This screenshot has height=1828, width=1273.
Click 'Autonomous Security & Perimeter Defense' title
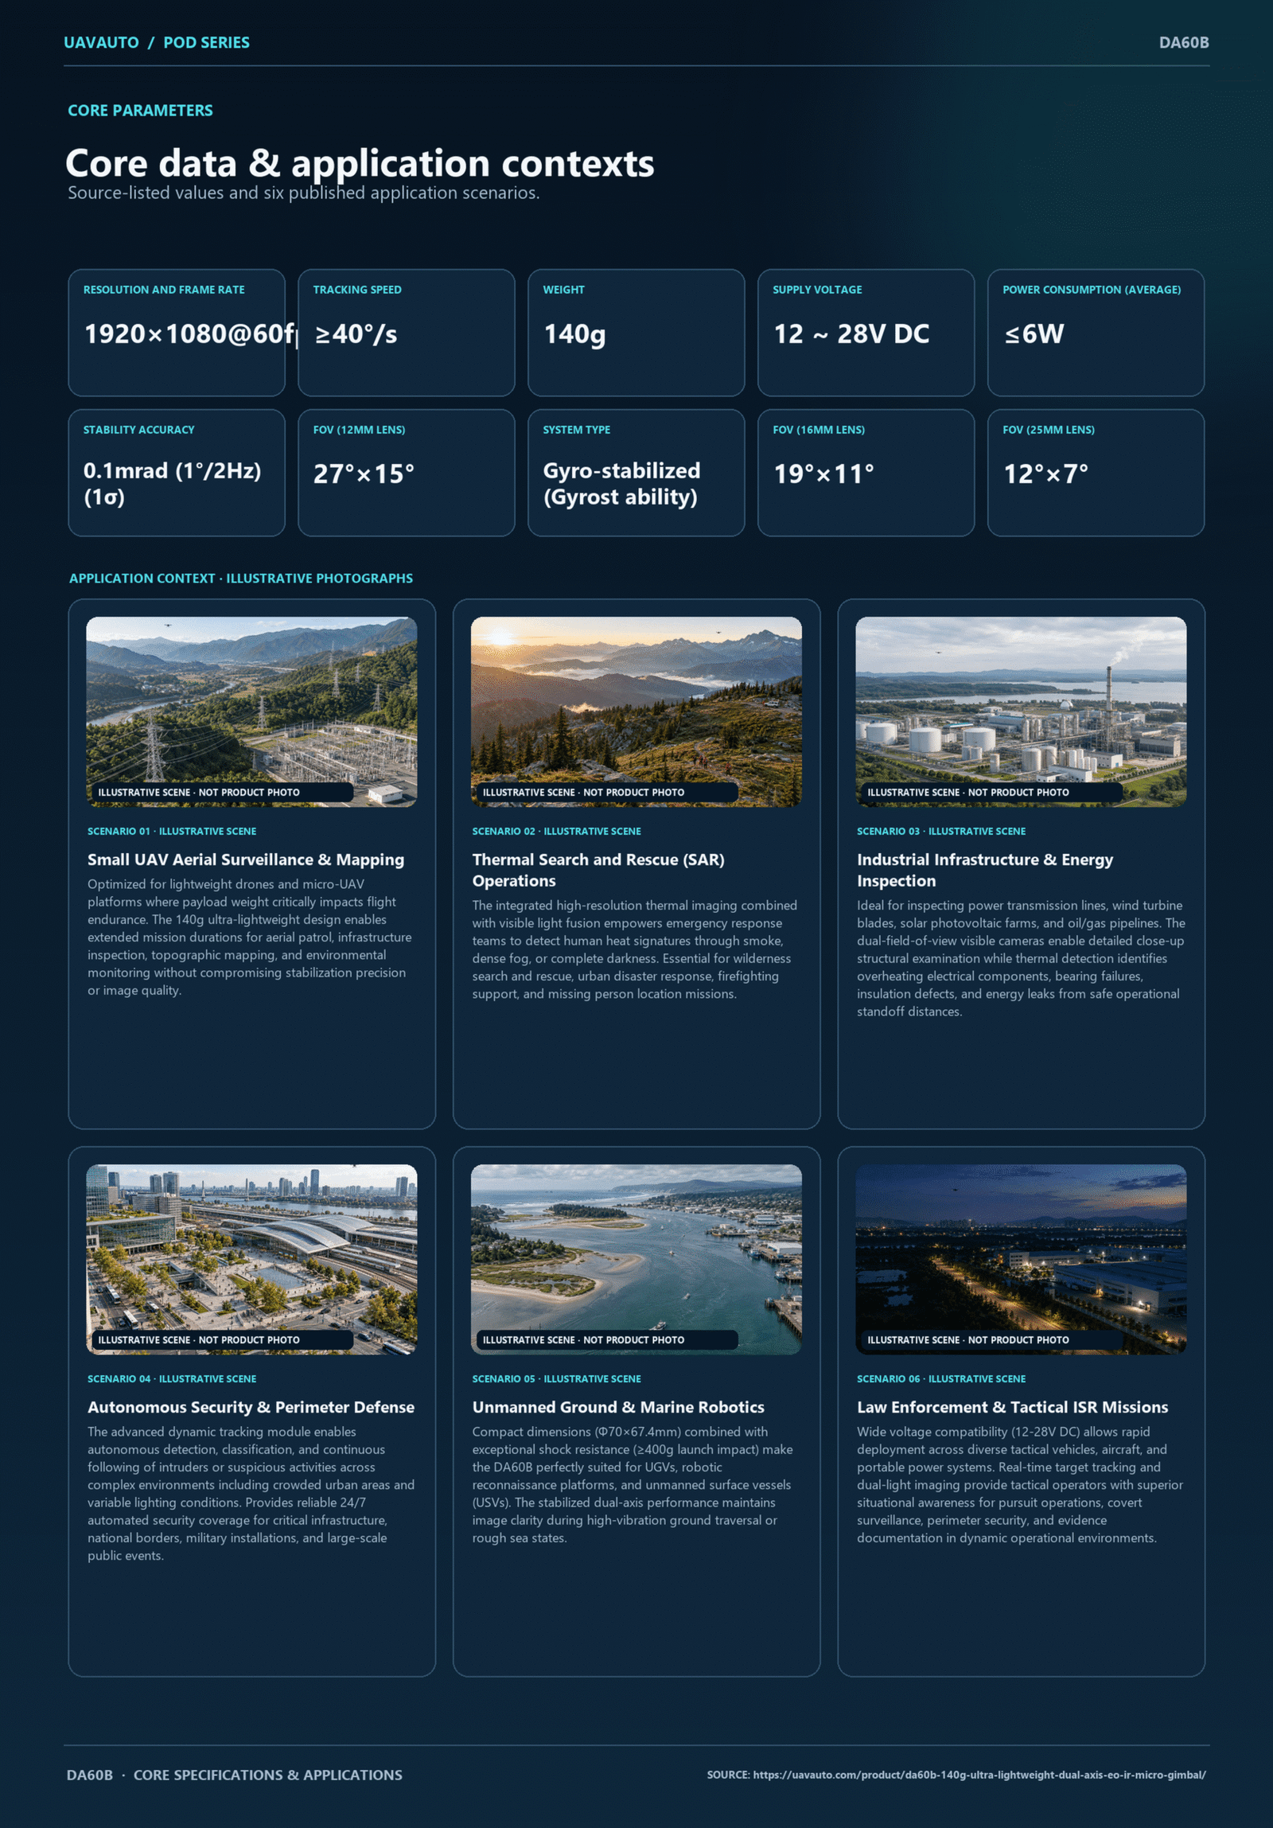pos(251,1408)
